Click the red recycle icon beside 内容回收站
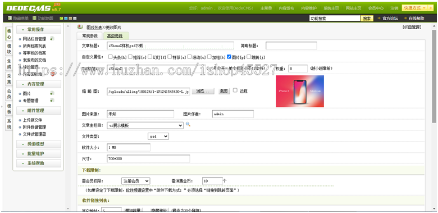438x213 pixels. pos(52,74)
